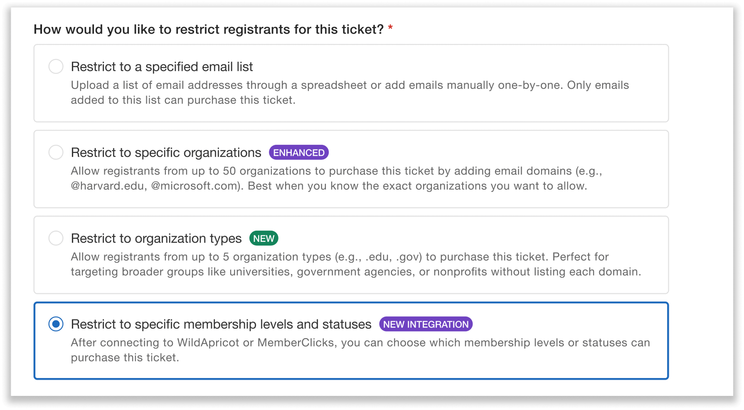Click the specific organizations option card
Screen dimensions: 744x410
tap(351, 169)
